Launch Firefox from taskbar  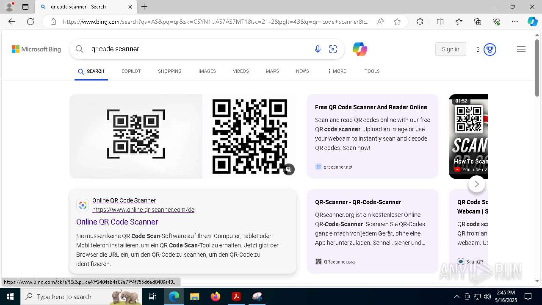216,297
